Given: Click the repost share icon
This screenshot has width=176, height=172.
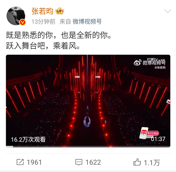Looking at the screenshot, I should (20, 162).
